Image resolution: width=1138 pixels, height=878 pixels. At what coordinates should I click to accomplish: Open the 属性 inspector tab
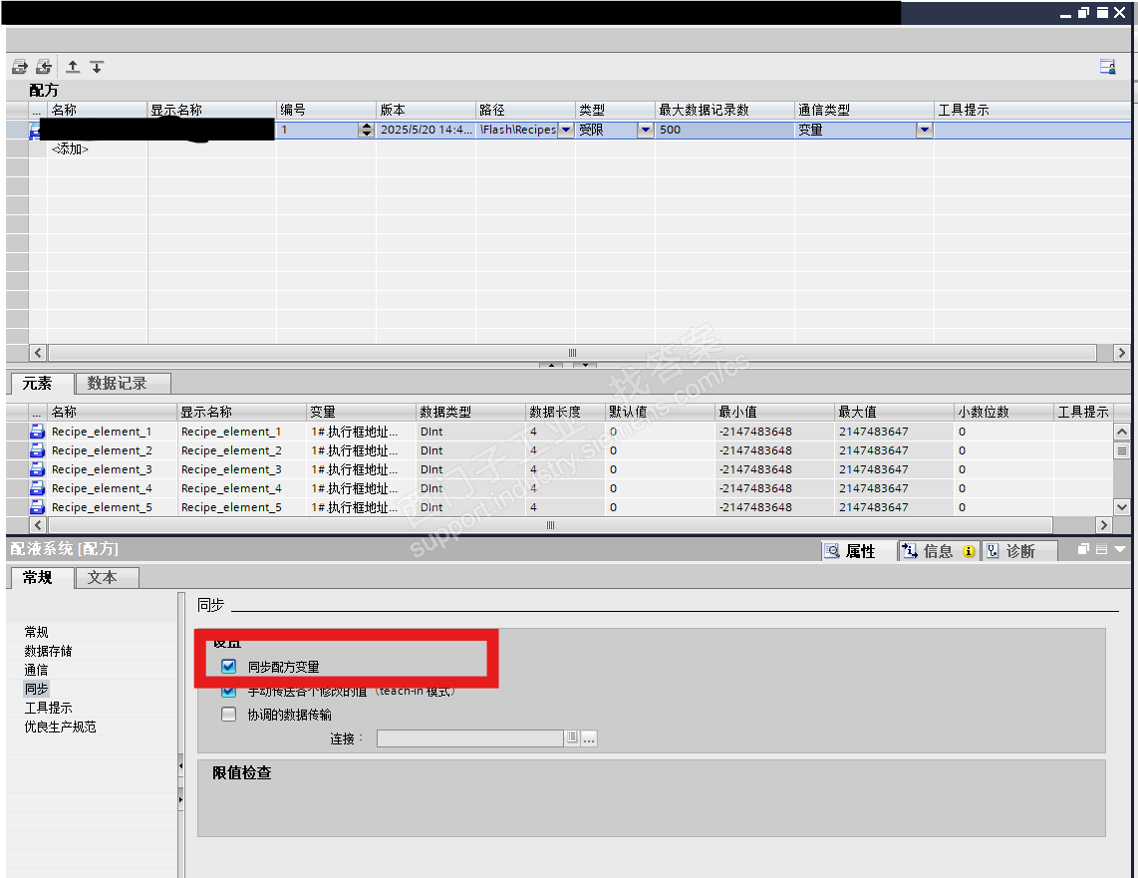(859, 551)
